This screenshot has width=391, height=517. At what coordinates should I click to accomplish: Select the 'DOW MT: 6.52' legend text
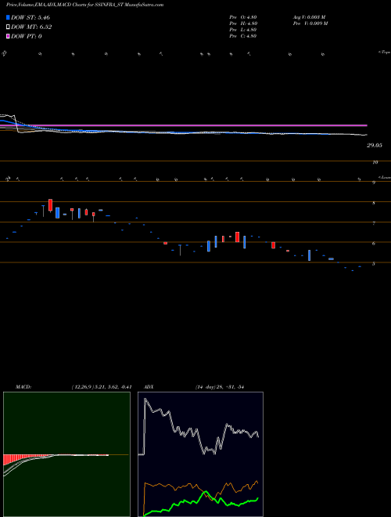(31, 27)
